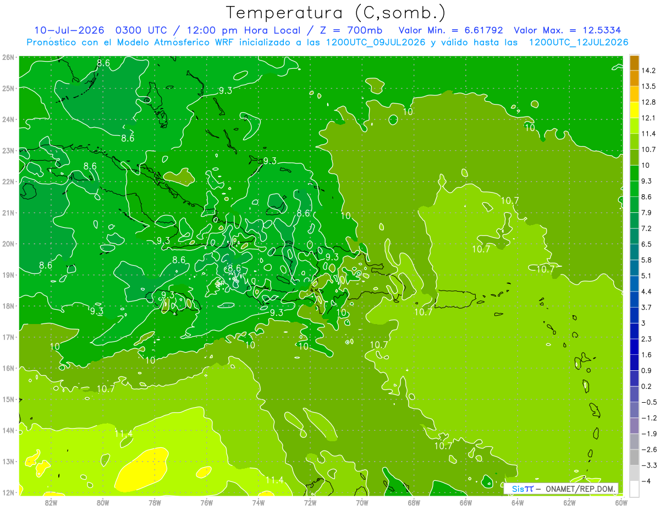Click the "-0.5" colorbar scale label
Screen dimensions: 660x510
point(648,402)
